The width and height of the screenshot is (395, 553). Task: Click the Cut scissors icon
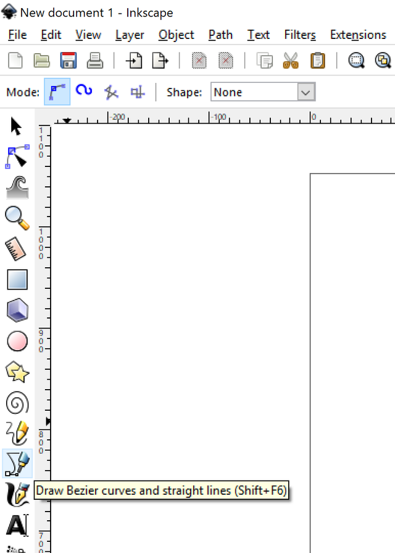tap(291, 60)
